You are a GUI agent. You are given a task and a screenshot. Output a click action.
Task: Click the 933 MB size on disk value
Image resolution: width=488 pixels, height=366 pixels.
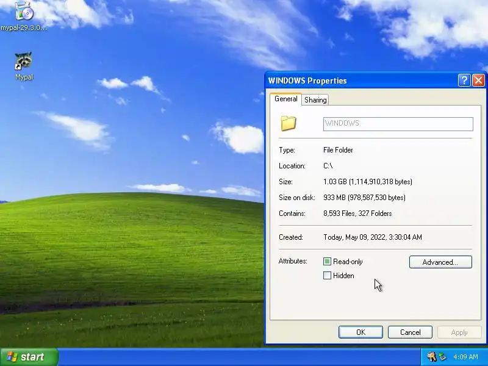coord(364,198)
